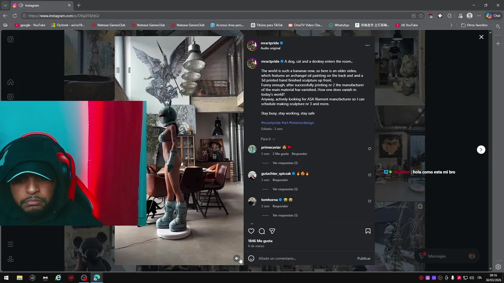
Task: Open the OmeTV Video Chat bookmark
Action: tap(305, 25)
